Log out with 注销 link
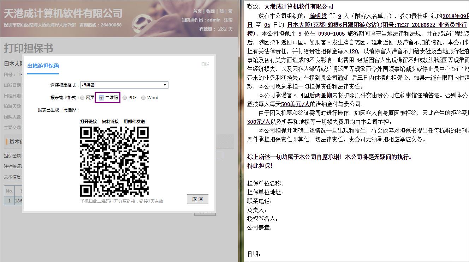Viewport: 469px width, 262px height. pyautogui.click(x=228, y=20)
